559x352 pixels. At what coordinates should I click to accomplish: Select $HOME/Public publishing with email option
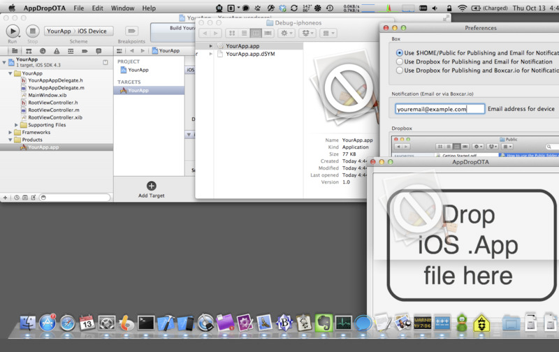tap(400, 52)
